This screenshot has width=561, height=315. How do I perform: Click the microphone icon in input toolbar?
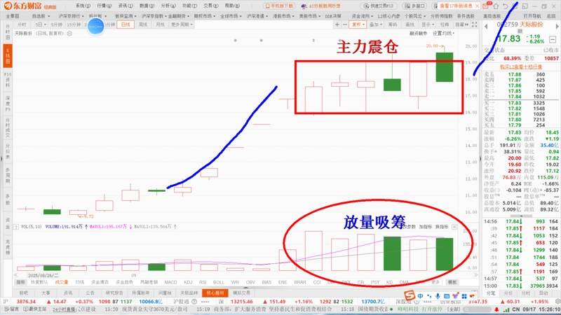click(438, 296)
